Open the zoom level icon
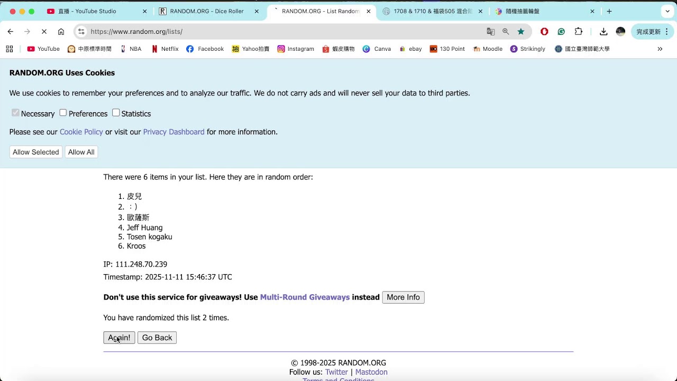677x381 pixels. click(x=506, y=32)
